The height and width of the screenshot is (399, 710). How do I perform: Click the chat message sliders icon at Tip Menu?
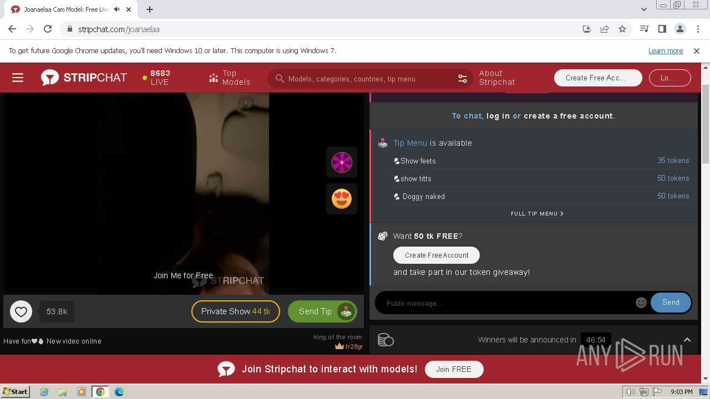pyautogui.click(x=382, y=143)
